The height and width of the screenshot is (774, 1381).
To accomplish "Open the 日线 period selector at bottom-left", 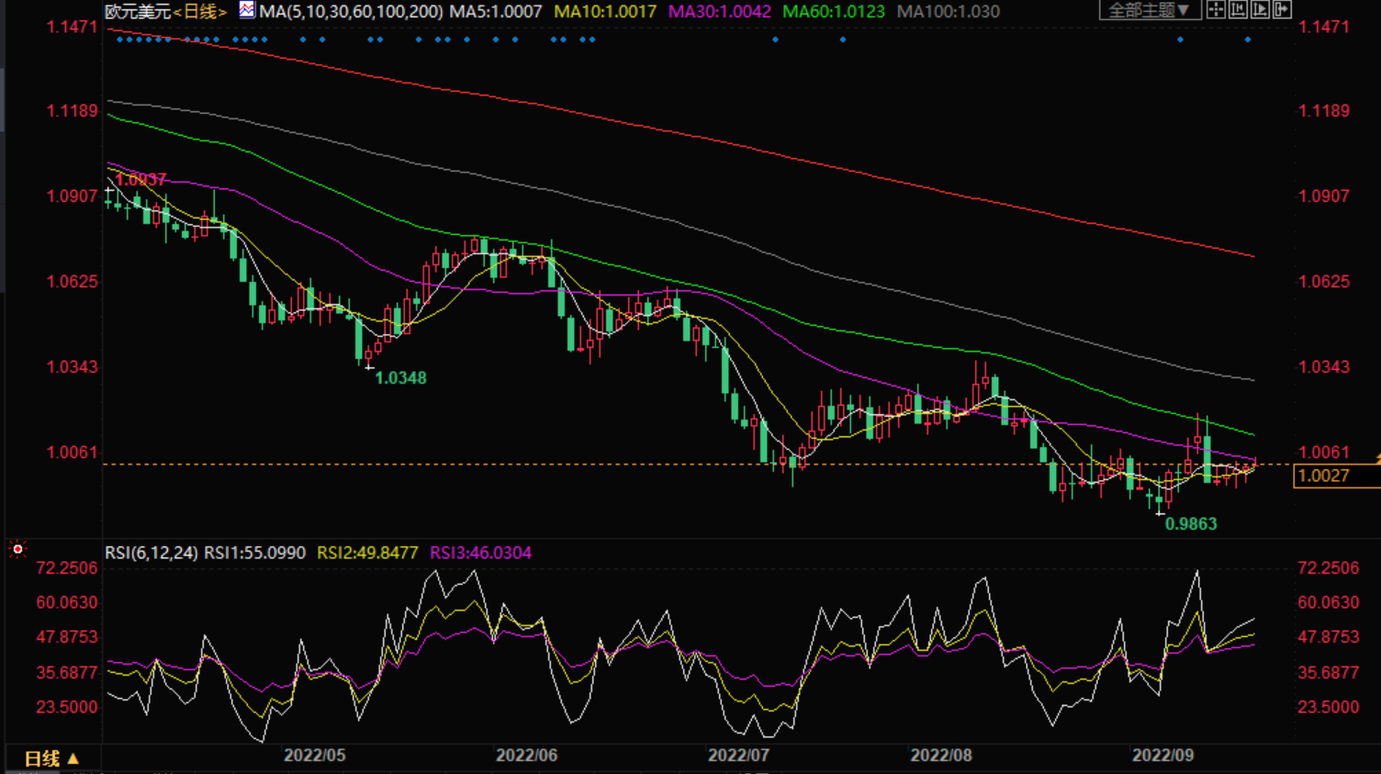I will coord(51,758).
